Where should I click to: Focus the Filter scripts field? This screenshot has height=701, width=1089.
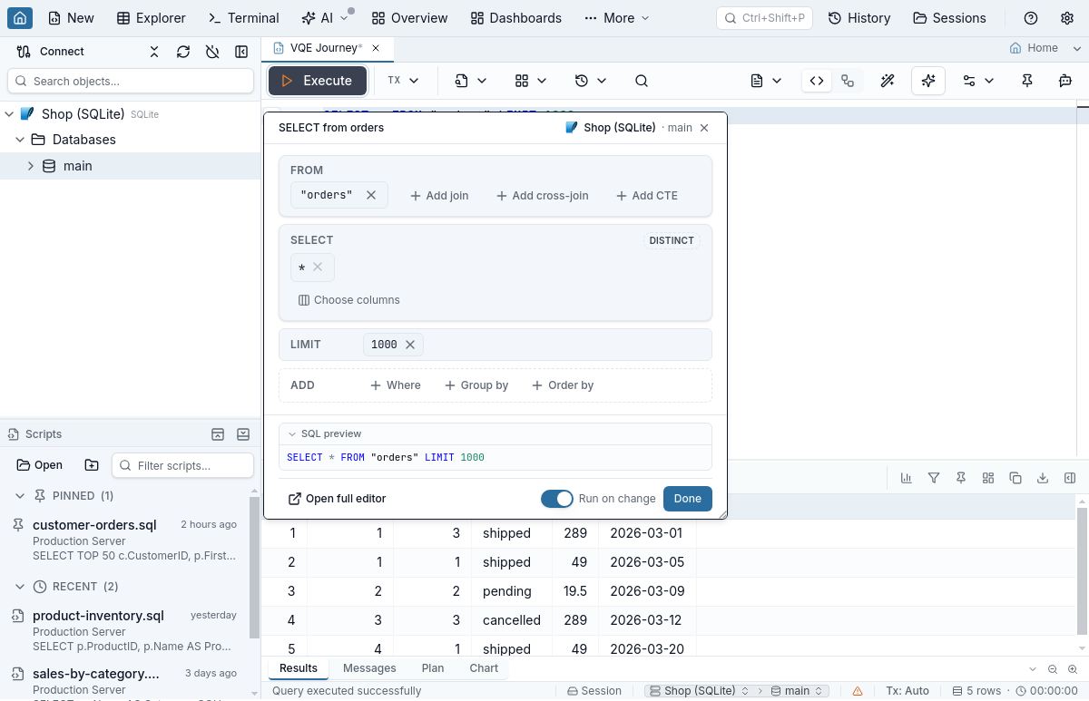182,465
